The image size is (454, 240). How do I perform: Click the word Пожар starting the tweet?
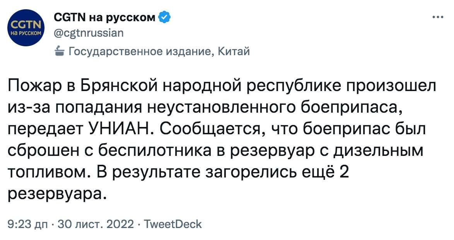(33, 86)
